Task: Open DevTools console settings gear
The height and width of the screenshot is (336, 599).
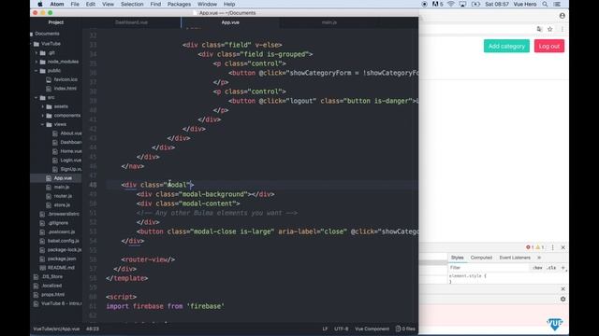Action: click(562, 300)
